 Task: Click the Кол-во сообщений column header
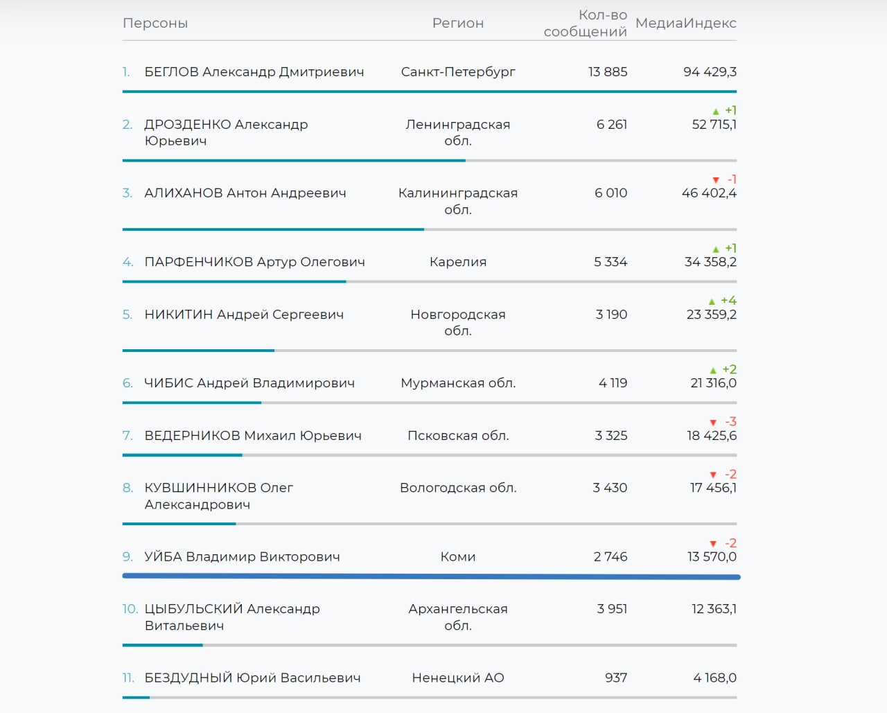click(586, 24)
